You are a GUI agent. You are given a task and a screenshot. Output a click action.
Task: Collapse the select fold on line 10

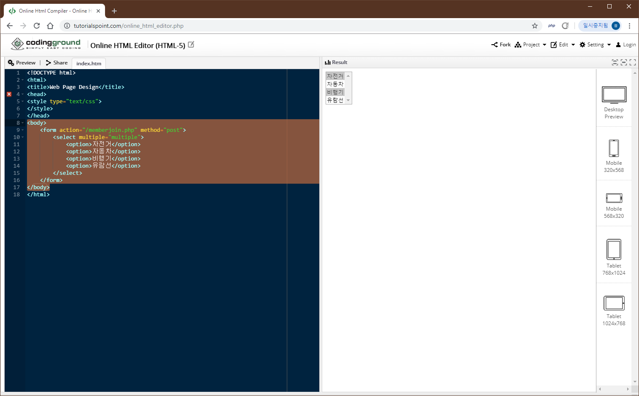point(22,137)
